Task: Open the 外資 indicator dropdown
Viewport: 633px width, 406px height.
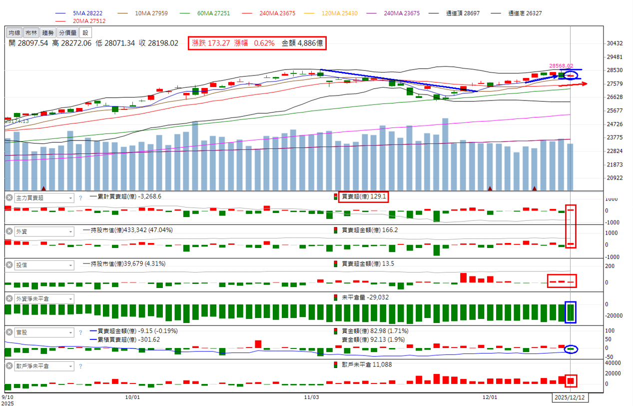Action: (44, 231)
